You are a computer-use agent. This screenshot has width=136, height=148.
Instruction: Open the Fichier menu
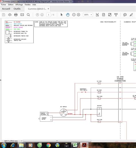coord(3,5)
